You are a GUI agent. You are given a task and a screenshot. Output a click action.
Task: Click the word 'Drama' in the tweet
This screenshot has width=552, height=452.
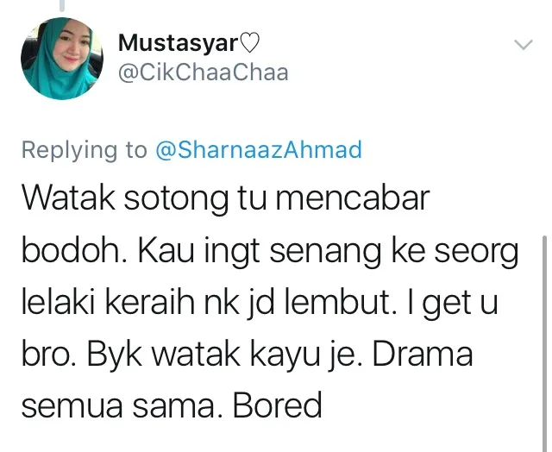point(423,355)
